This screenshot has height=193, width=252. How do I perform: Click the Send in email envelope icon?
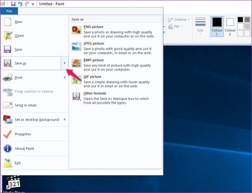(x=8, y=105)
